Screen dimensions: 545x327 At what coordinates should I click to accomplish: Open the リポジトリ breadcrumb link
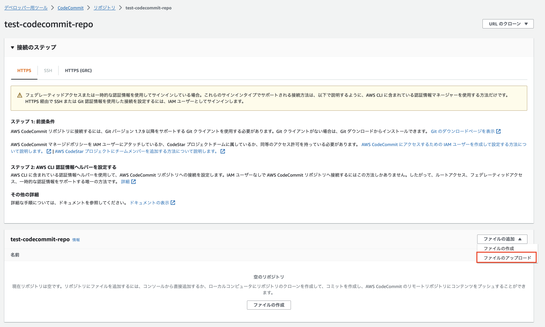104,8
